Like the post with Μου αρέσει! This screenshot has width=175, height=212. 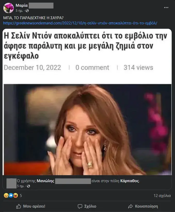click(x=31, y=206)
